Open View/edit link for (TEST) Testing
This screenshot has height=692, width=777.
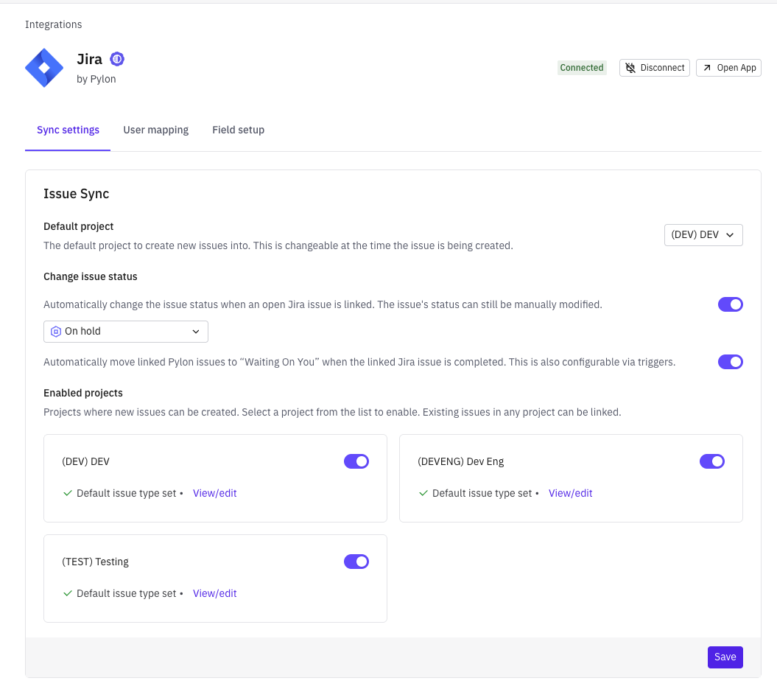214,593
